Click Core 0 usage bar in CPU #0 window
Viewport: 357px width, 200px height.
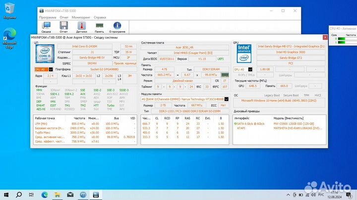tap(348, 39)
